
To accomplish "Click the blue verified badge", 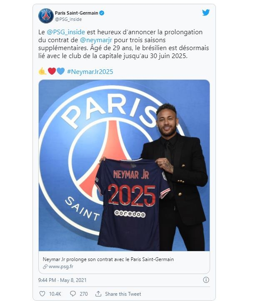I will [102, 13].
